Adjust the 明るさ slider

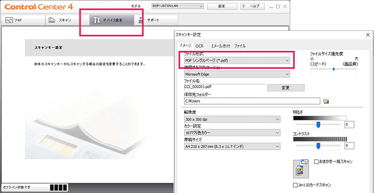pyautogui.click(x=318, y=125)
